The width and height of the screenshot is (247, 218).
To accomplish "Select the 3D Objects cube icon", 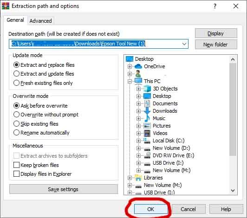I will (x=147, y=89).
